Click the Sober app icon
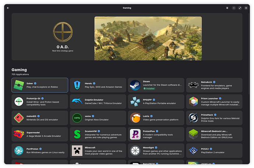This screenshot has width=254, height=168. (19, 85)
